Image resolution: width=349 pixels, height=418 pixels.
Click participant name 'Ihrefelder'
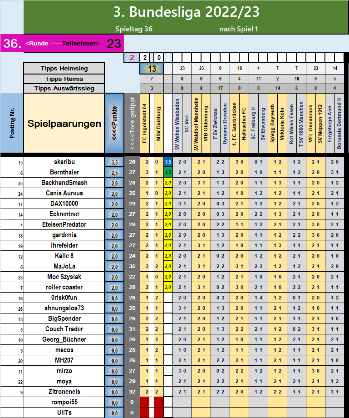point(64,245)
